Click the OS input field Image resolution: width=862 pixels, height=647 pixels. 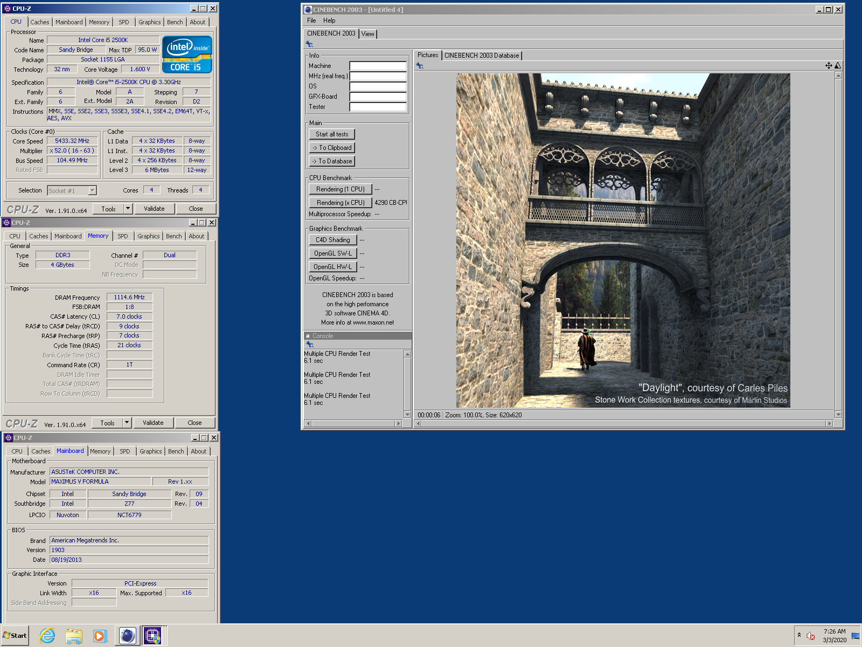tap(378, 86)
